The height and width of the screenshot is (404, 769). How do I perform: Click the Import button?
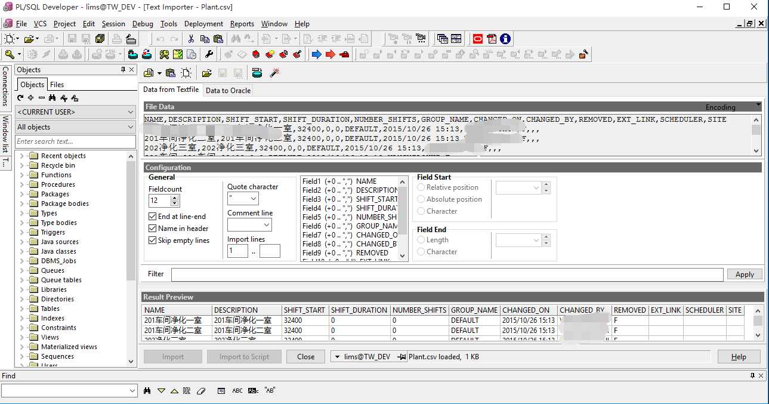(x=173, y=357)
